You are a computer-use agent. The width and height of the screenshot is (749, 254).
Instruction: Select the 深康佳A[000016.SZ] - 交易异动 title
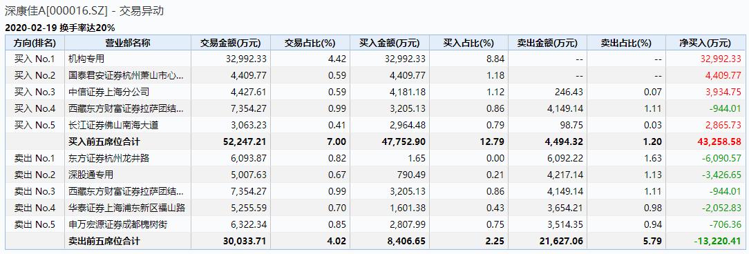84,10
